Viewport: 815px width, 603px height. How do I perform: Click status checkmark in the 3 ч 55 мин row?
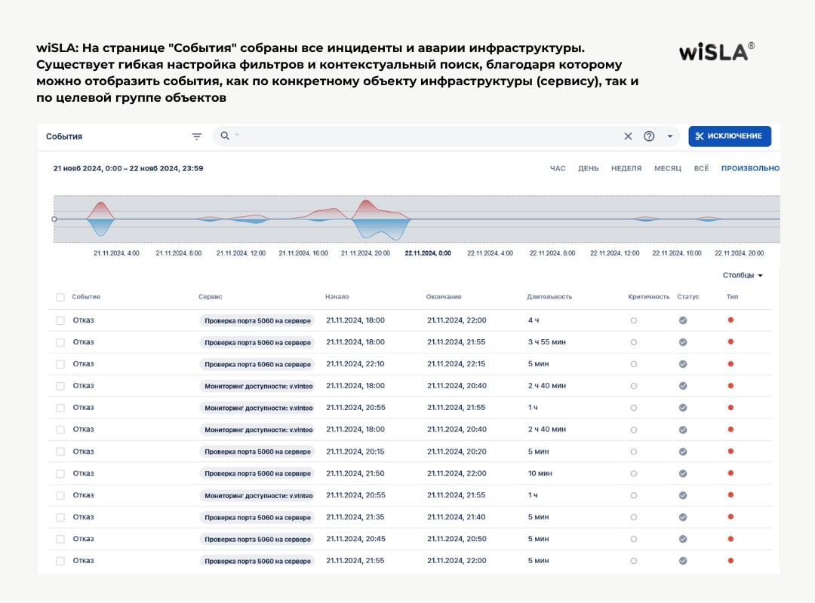pos(683,342)
